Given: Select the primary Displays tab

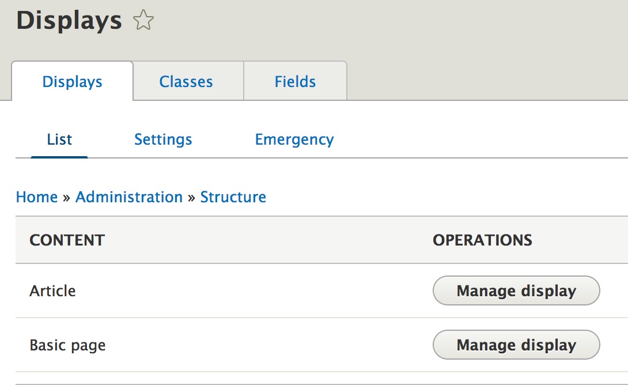Looking at the screenshot, I should tap(73, 81).
